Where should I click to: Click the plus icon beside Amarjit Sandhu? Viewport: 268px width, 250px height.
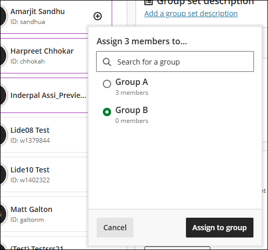click(98, 16)
